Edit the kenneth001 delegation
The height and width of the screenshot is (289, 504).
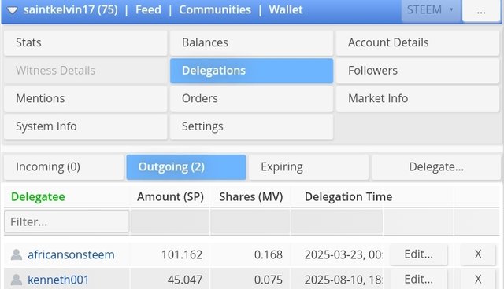(x=418, y=280)
